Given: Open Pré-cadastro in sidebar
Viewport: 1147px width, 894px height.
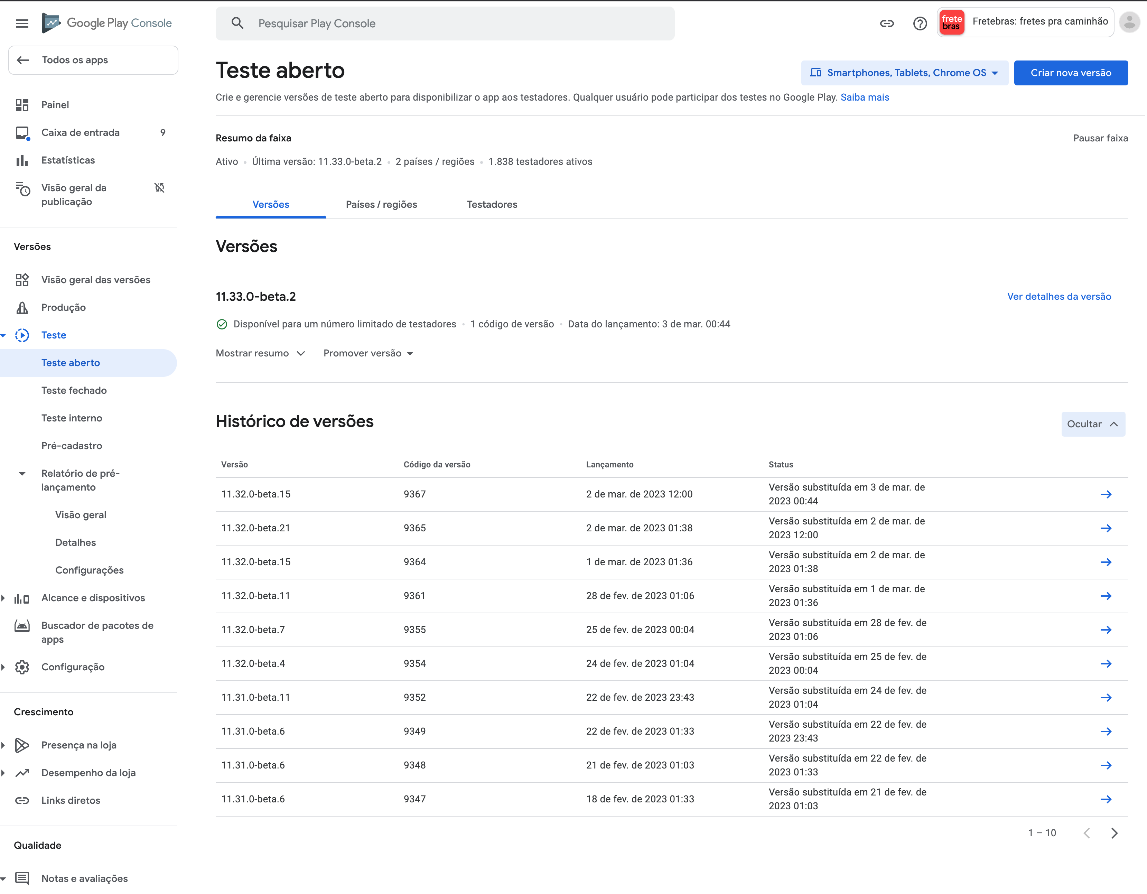Looking at the screenshot, I should tap(72, 446).
